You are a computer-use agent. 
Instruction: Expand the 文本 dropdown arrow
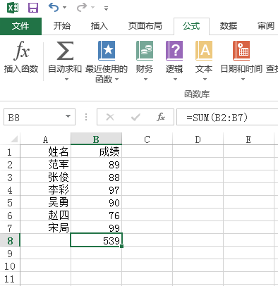[x=205, y=80]
